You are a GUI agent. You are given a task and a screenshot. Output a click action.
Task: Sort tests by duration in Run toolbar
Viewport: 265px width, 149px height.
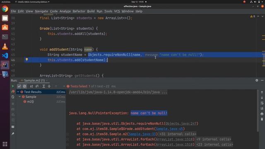37,87
